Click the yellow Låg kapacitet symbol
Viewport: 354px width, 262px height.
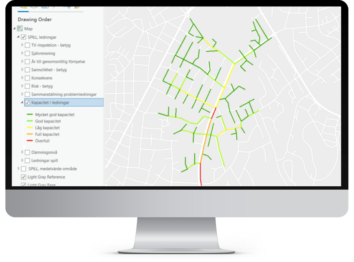point(29,128)
